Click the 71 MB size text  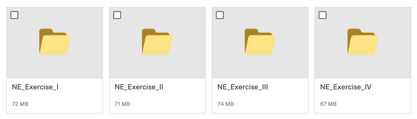coord(123,104)
